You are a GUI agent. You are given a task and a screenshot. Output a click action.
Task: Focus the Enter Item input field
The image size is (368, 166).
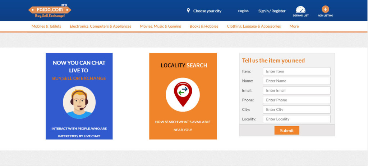296,71
